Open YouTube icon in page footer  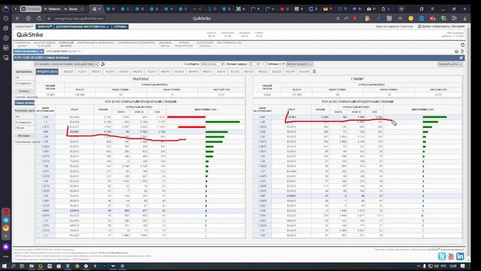click(x=451, y=256)
